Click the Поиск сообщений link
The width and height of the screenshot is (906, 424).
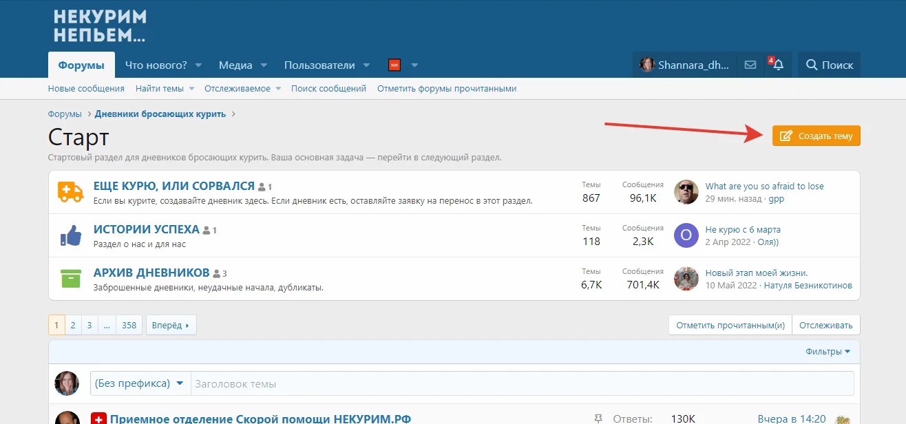328,89
